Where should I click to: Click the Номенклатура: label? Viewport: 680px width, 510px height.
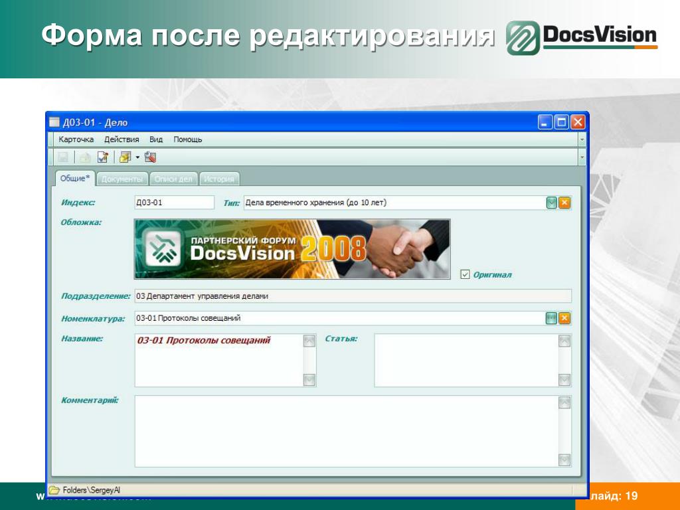[93, 318]
